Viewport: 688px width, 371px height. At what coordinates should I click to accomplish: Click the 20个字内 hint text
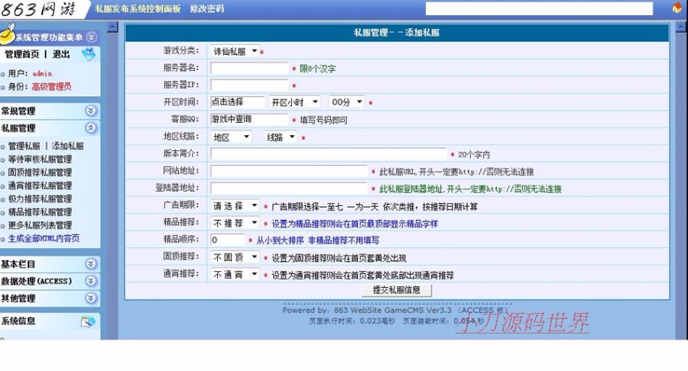pos(474,155)
